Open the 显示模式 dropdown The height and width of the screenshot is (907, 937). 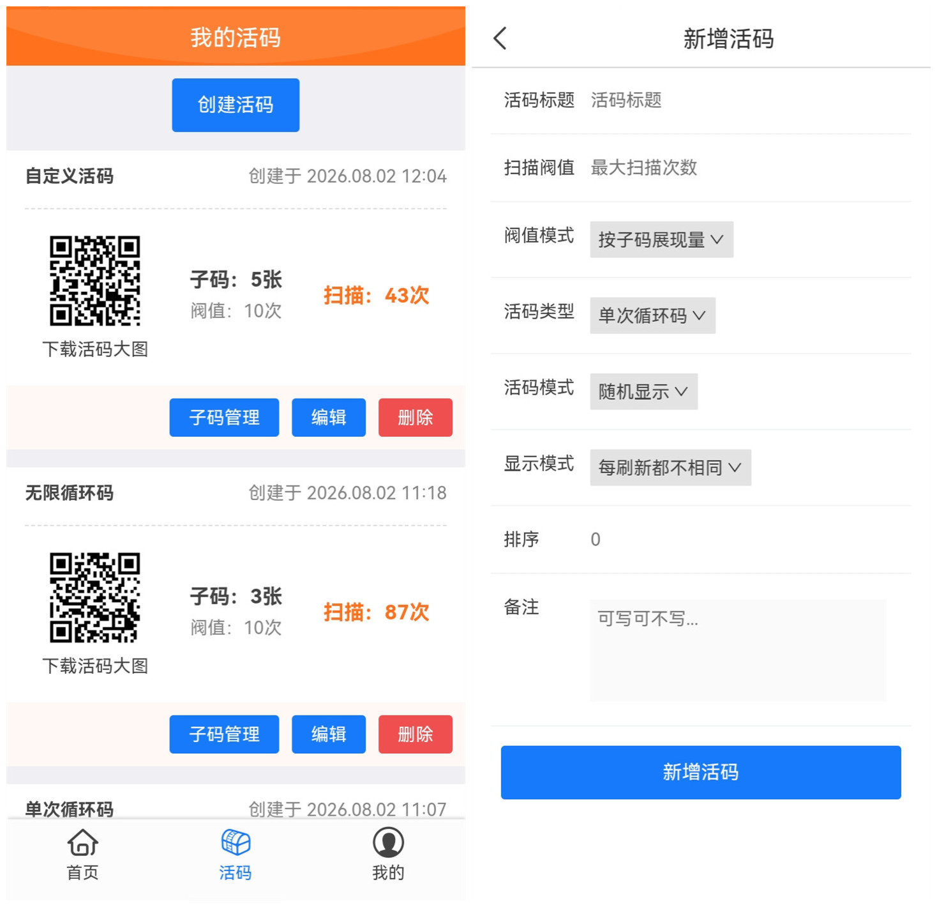click(670, 468)
